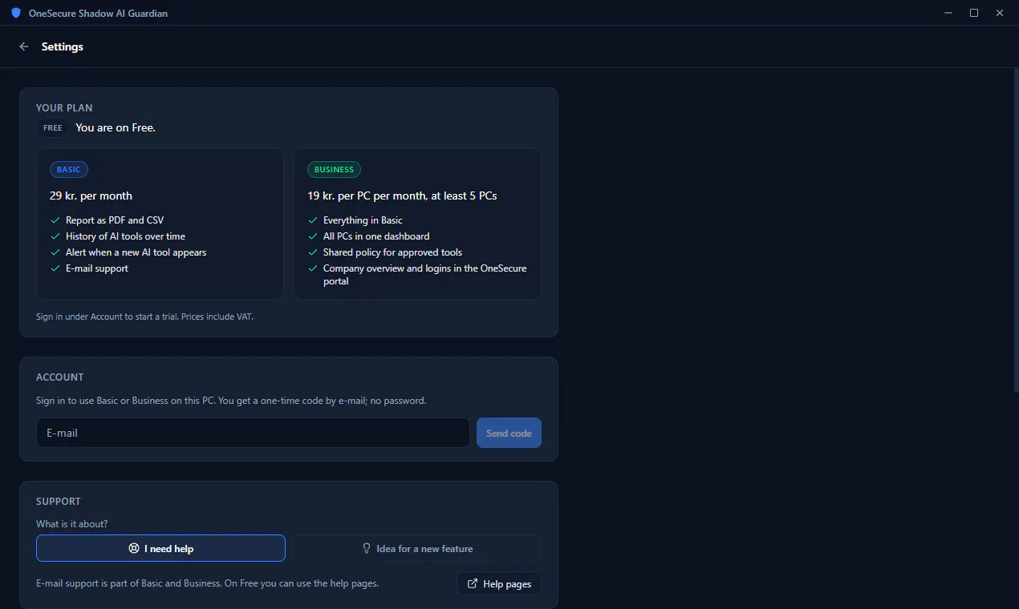Viewport: 1019px width, 609px height.
Task: Click the BASIC plan badge
Action: click(x=69, y=170)
